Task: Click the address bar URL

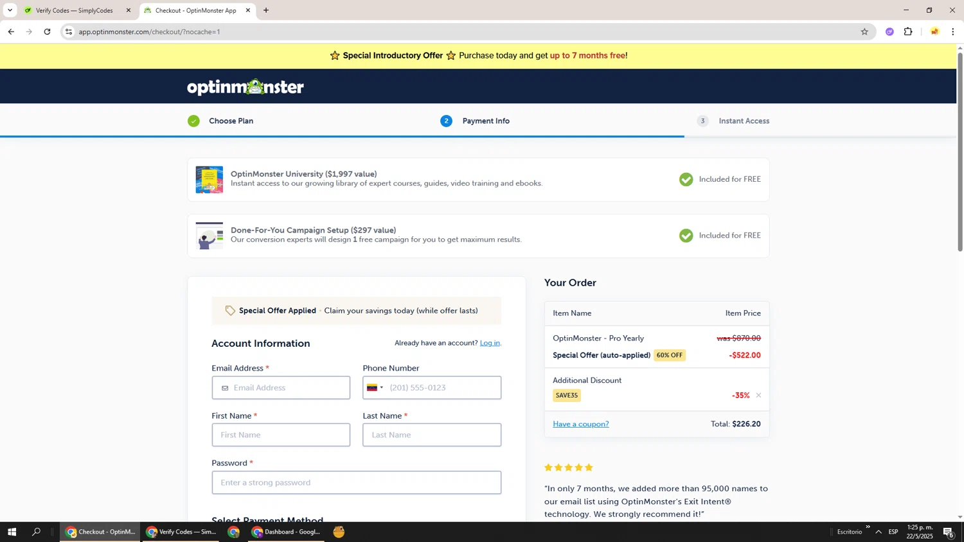Action: pyautogui.click(x=149, y=31)
